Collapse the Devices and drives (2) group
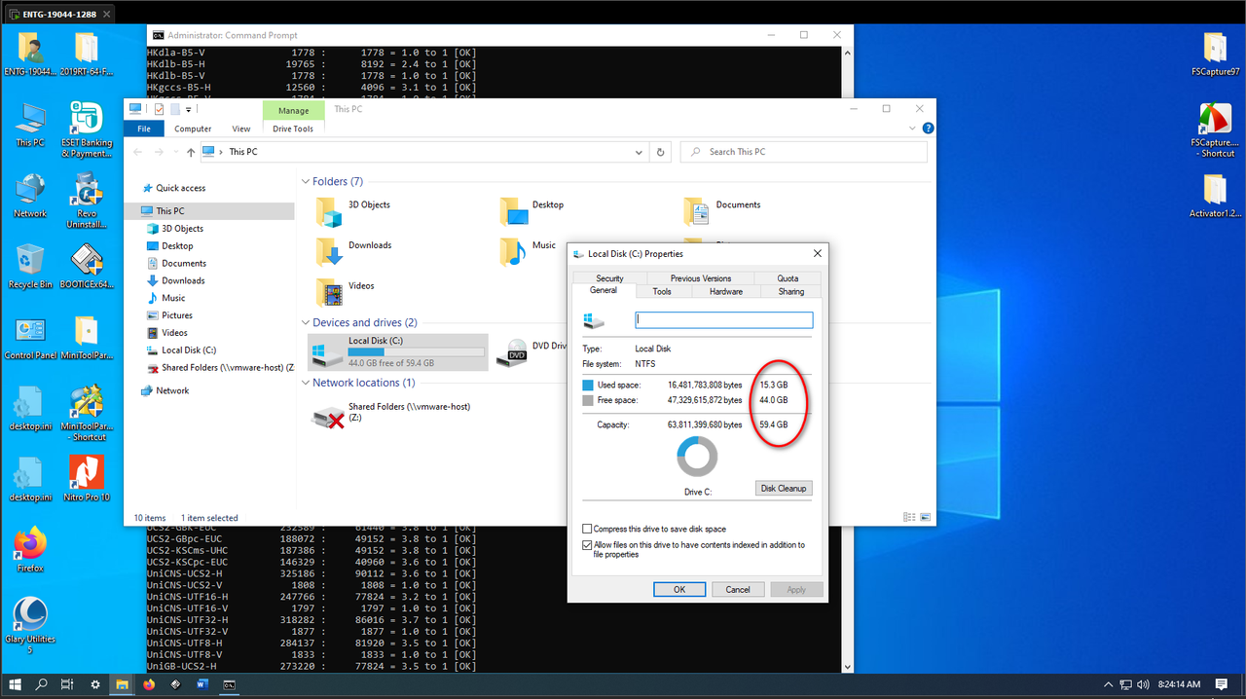 click(x=305, y=322)
